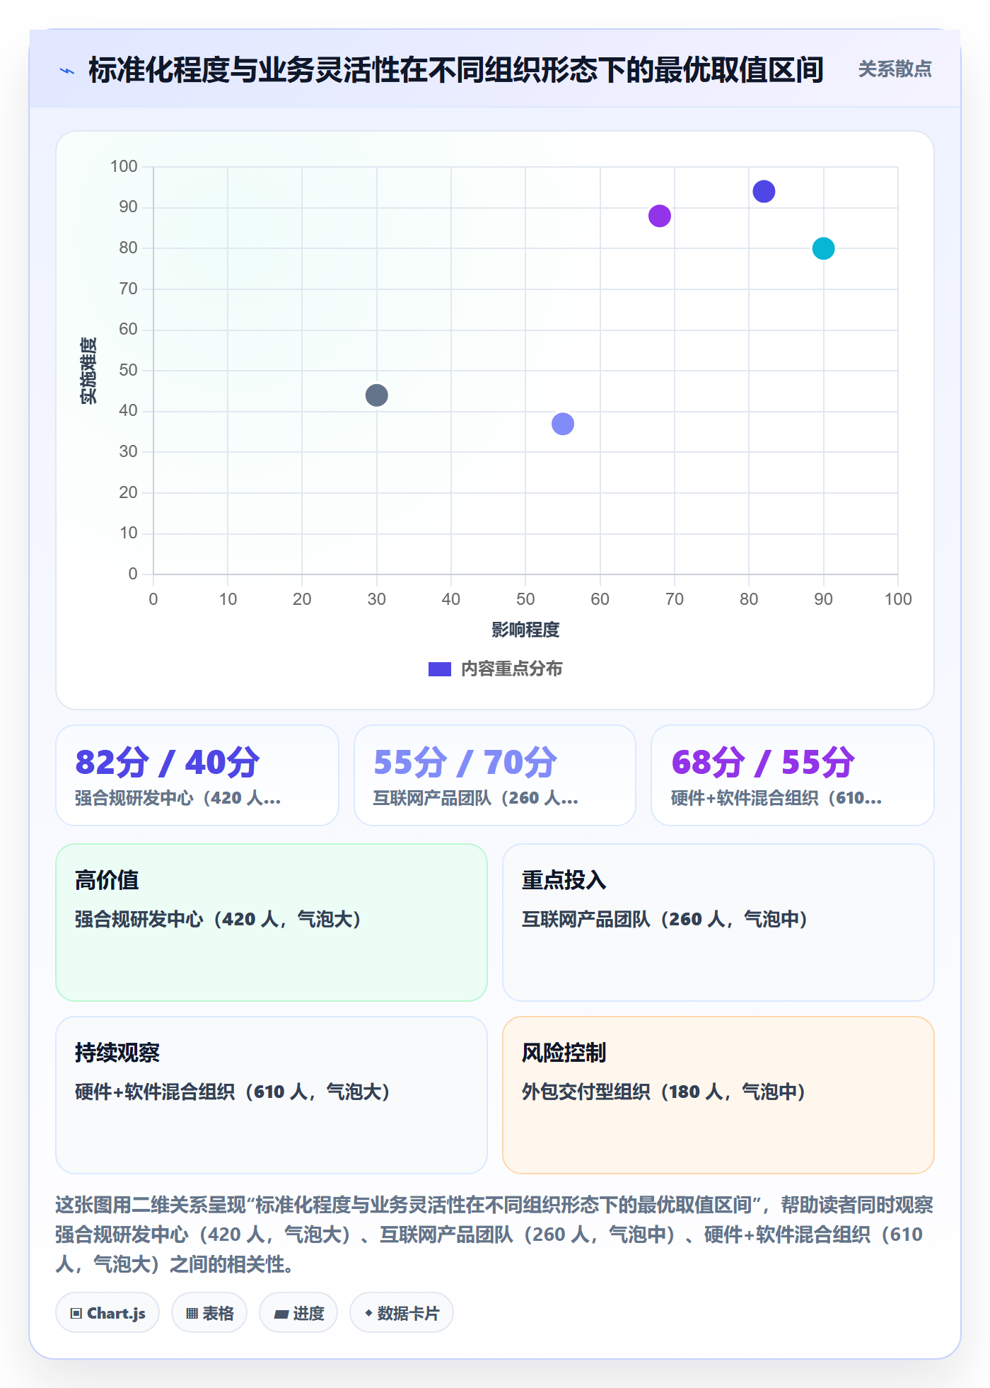
Task: Click the text 硬件+软件混合组织（610 人，气泡大） in 持续观察 card
Action: tap(233, 1092)
